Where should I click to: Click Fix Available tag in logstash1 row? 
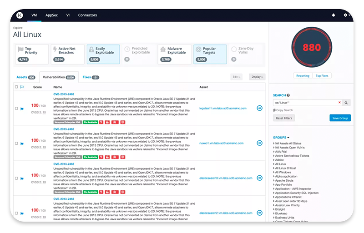(91, 122)
